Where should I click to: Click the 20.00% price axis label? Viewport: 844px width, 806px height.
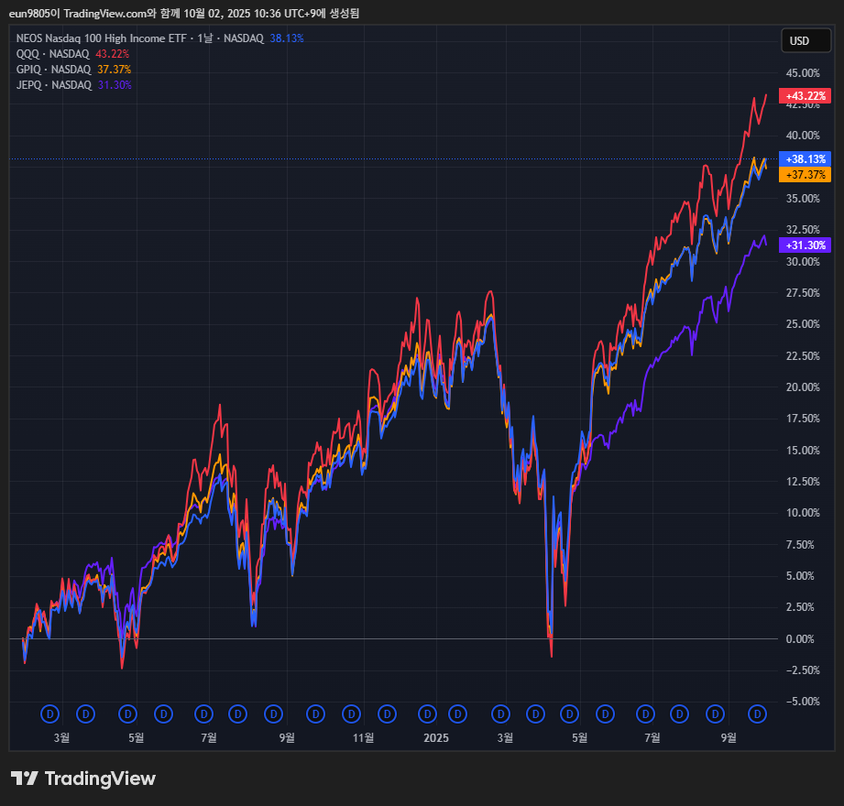click(x=803, y=387)
